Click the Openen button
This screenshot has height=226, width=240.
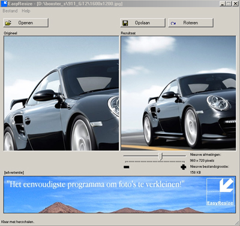[x=26, y=23]
